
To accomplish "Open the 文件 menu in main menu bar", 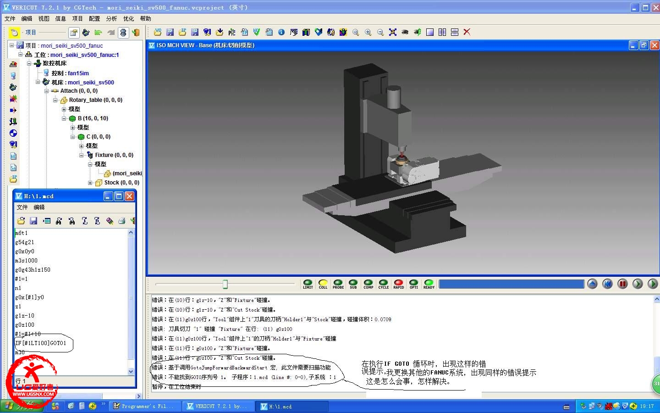I will [x=10, y=19].
